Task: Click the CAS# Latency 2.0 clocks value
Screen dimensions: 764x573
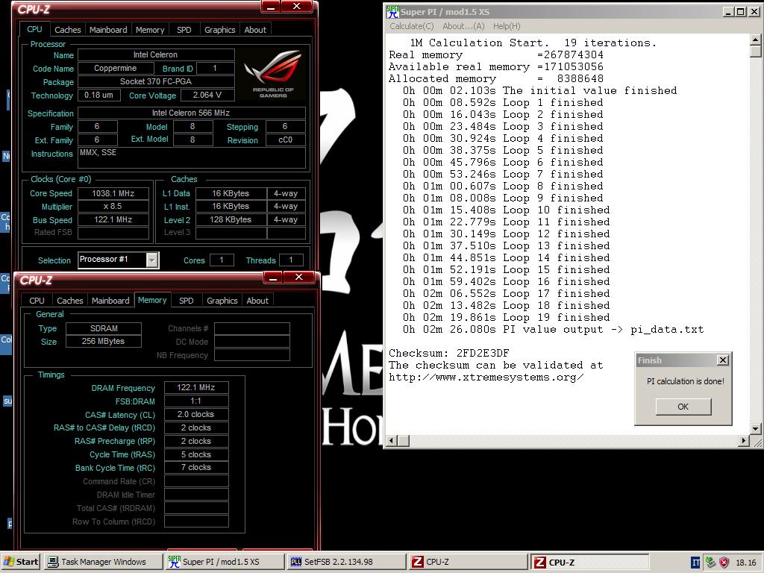Action: pyautogui.click(x=196, y=414)
